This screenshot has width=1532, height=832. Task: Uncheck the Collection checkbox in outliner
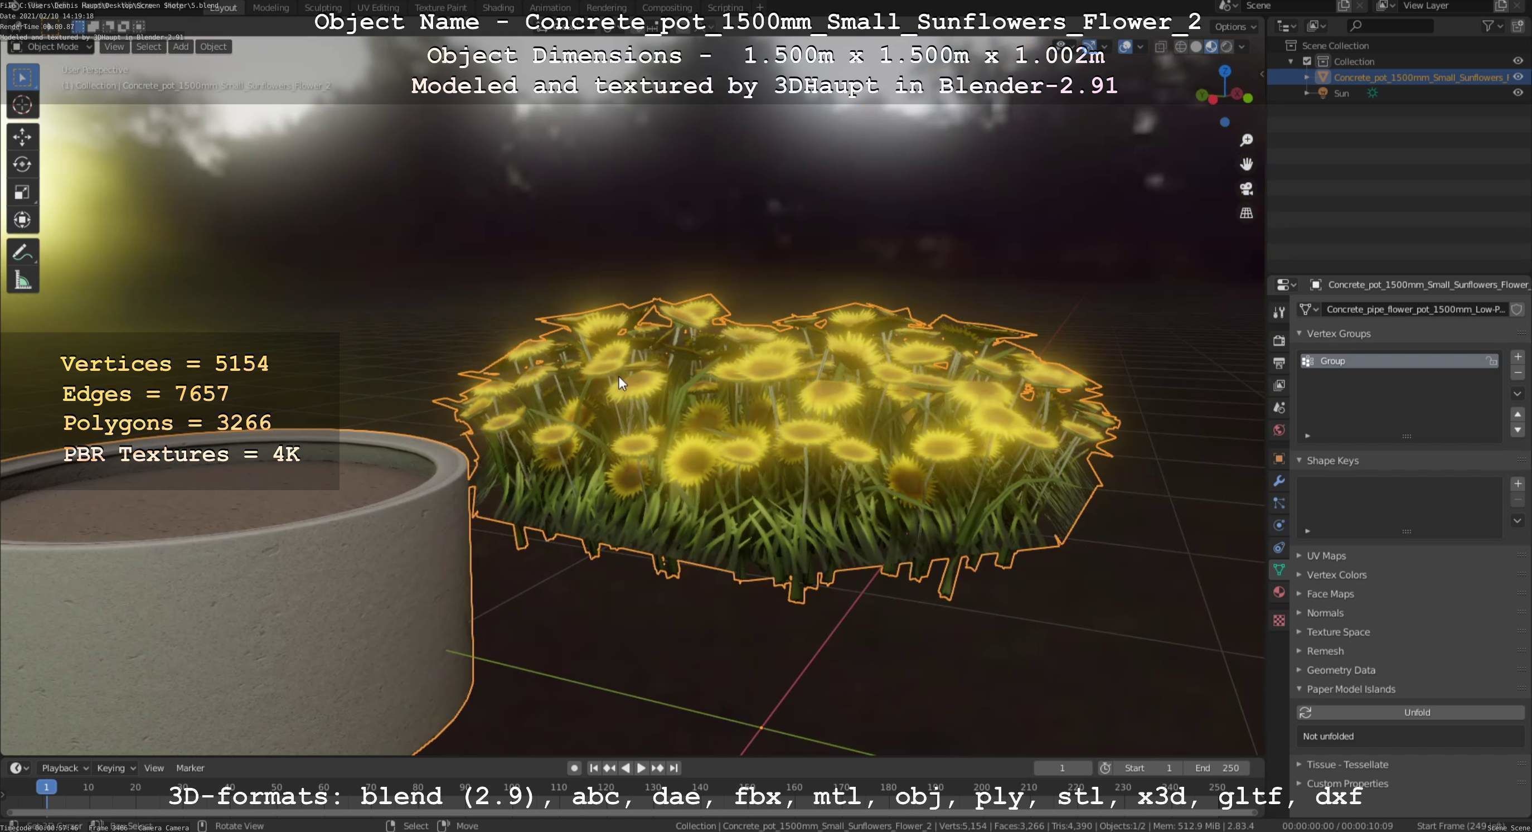tap(1307, 61)
